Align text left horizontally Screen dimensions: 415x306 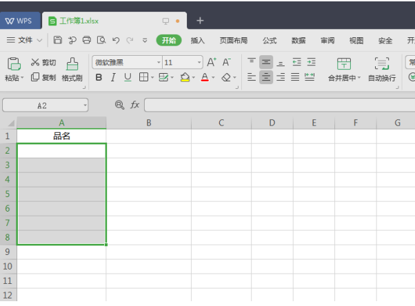[x=252, y=77]
